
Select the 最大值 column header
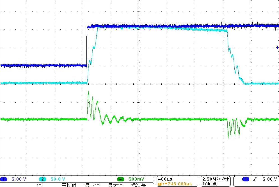click(115, 185)
